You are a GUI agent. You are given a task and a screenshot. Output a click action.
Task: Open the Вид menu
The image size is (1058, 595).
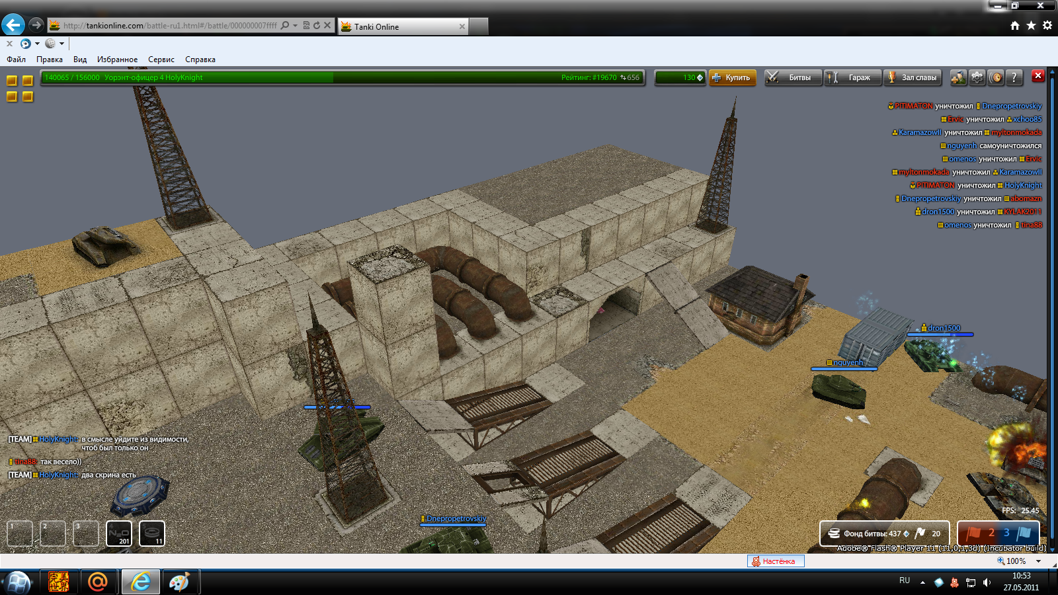coord(80,59)
